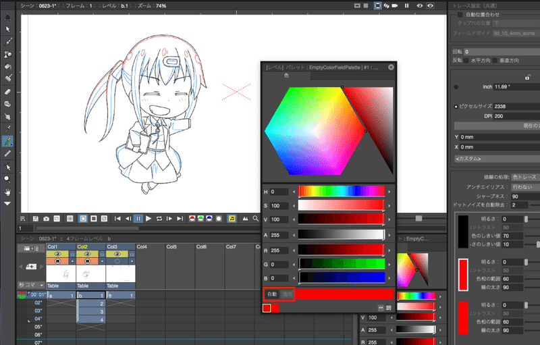Select the Paint Brush tool
This screenshot has width=540, height=345.
coord(7,78)
